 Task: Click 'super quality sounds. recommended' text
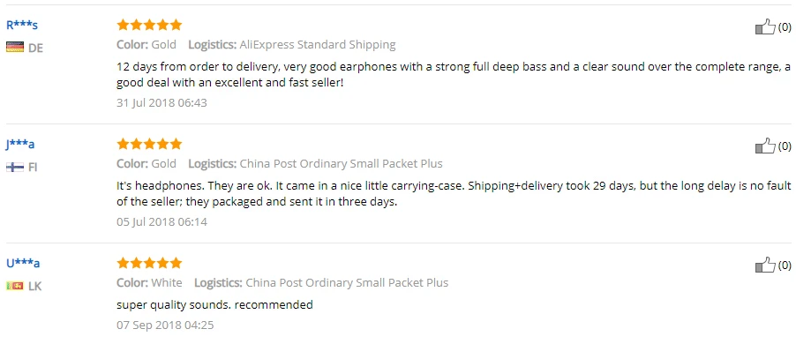coord(214,305)
